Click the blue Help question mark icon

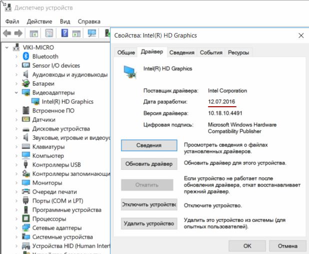[x=64, y=33]
